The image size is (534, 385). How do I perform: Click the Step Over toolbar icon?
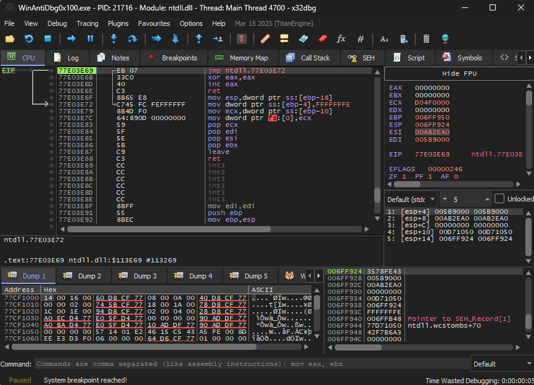click(132, 39)
